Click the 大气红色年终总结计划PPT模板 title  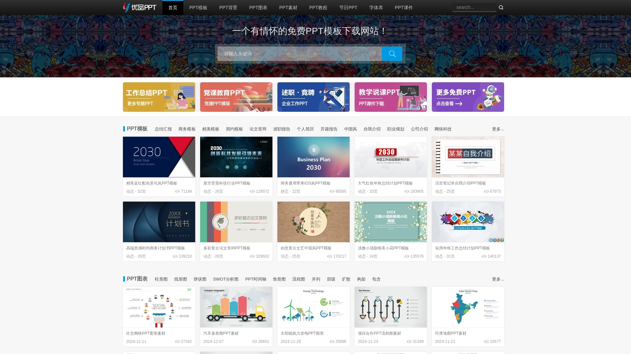coord(385,183)
